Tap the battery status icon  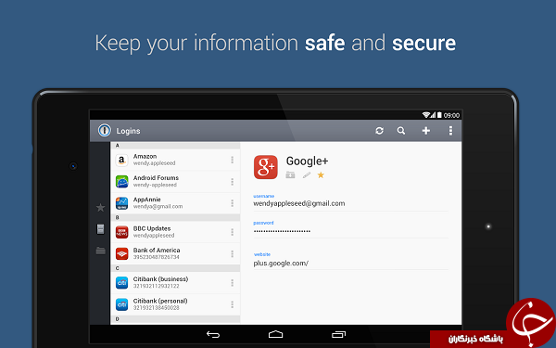439,115
